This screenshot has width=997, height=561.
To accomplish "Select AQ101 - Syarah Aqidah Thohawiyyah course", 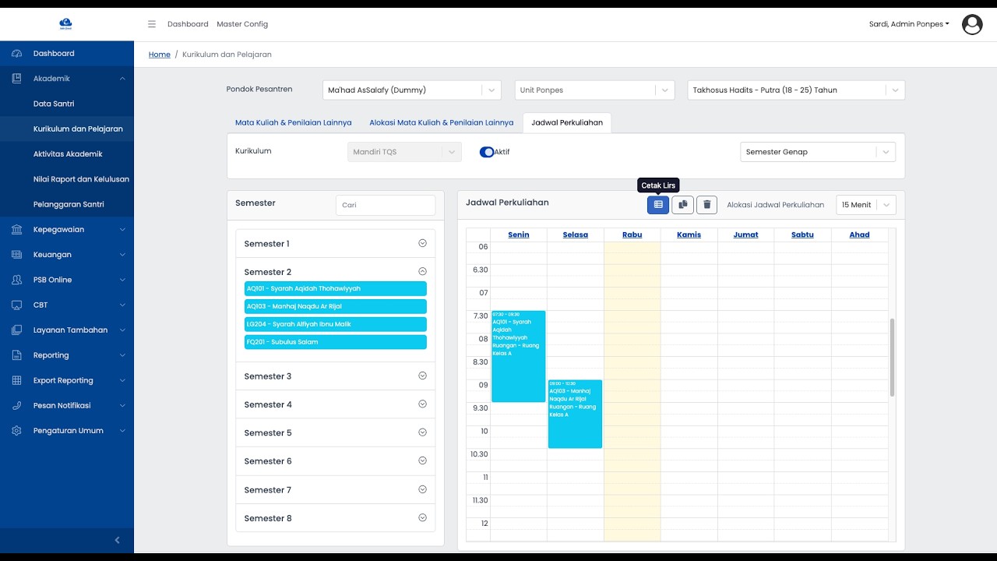I will click(x=336, y=289).
